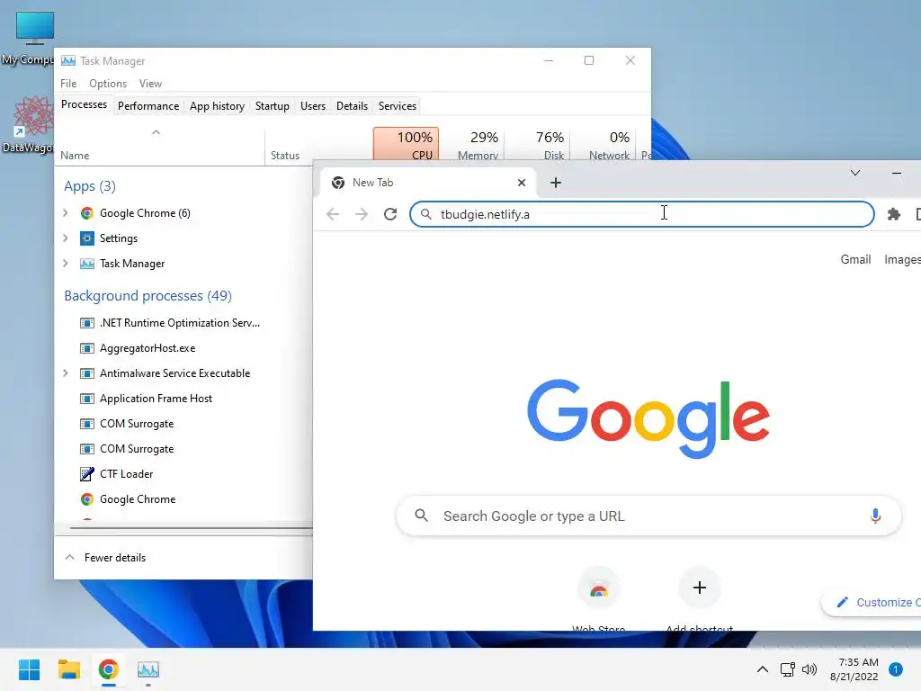Select the Processes tab
This screenshot has height=691, width=921.
tap(84, 104)
